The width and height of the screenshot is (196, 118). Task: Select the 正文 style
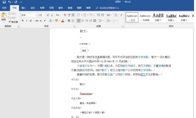tap(132, 17)
